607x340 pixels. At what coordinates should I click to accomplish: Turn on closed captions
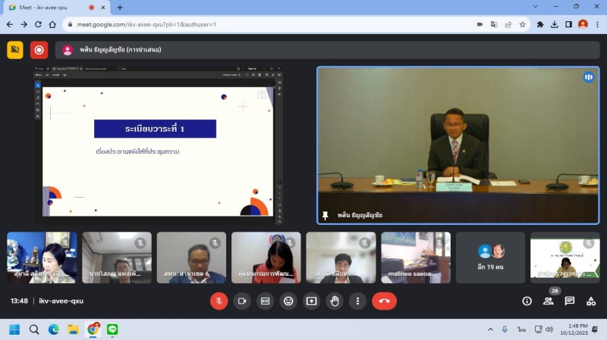266,301
